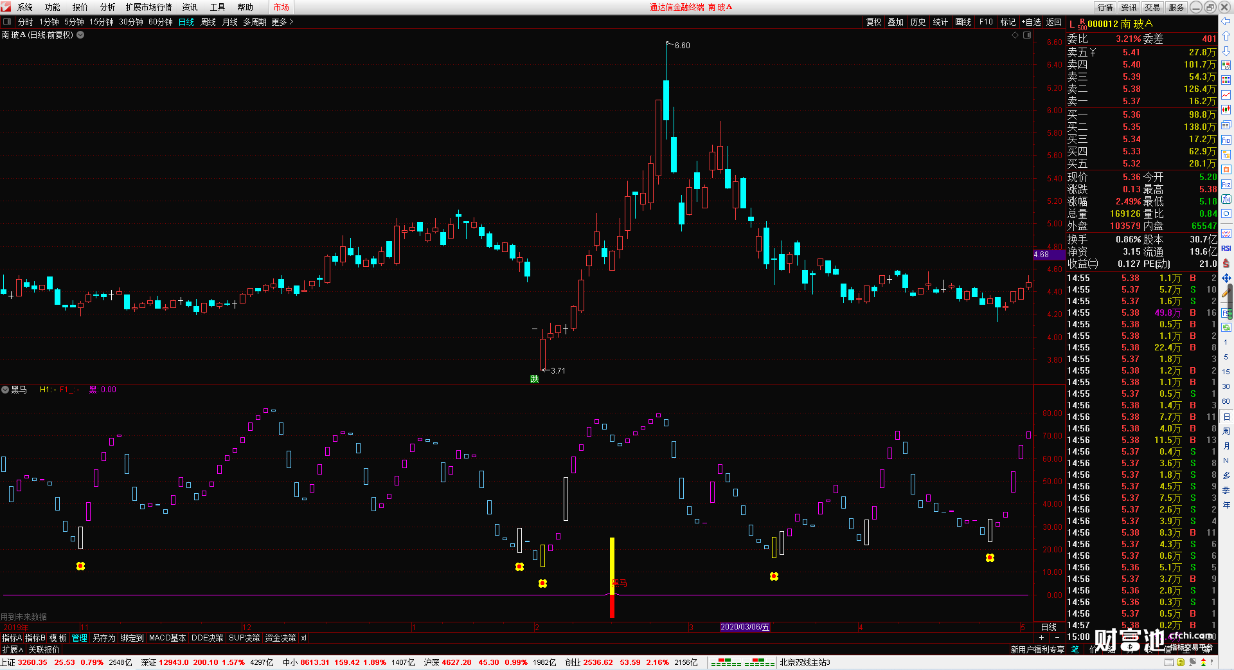1234x670 pixels.
Task: Click the small square window icon above chart
Action: click(1027, 35)
